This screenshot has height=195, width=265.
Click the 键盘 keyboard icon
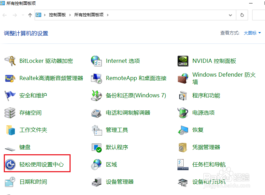(10, 149)
